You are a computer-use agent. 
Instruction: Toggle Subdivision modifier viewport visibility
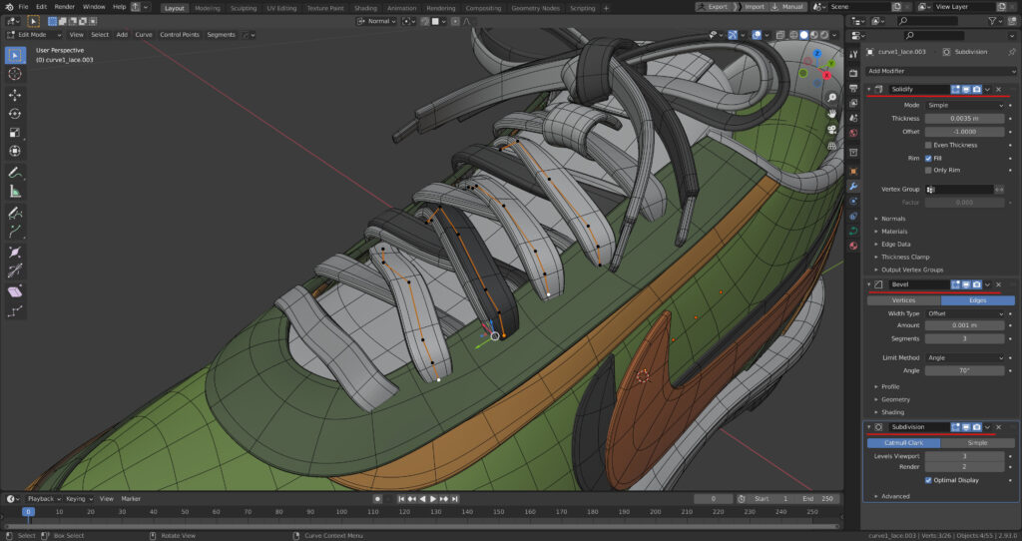pyautogui.click(x=966, y=427)
